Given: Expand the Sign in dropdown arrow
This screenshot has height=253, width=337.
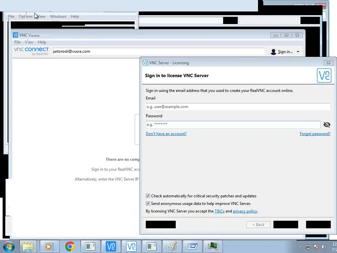Looking at the screenshot, I should [x=298, y=52].
